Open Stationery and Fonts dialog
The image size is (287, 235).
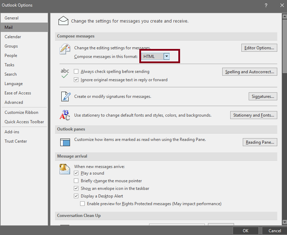pos(254,115)
